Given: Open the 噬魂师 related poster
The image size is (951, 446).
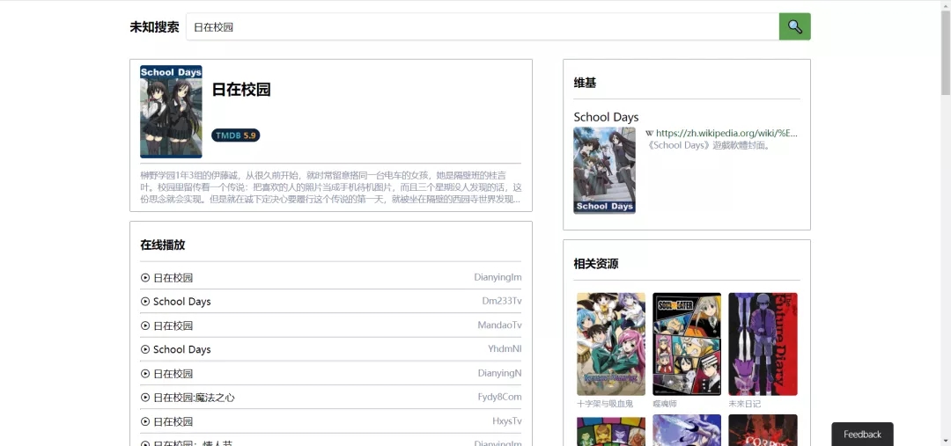Looking at the screenshot, I should tap(687, 344).
